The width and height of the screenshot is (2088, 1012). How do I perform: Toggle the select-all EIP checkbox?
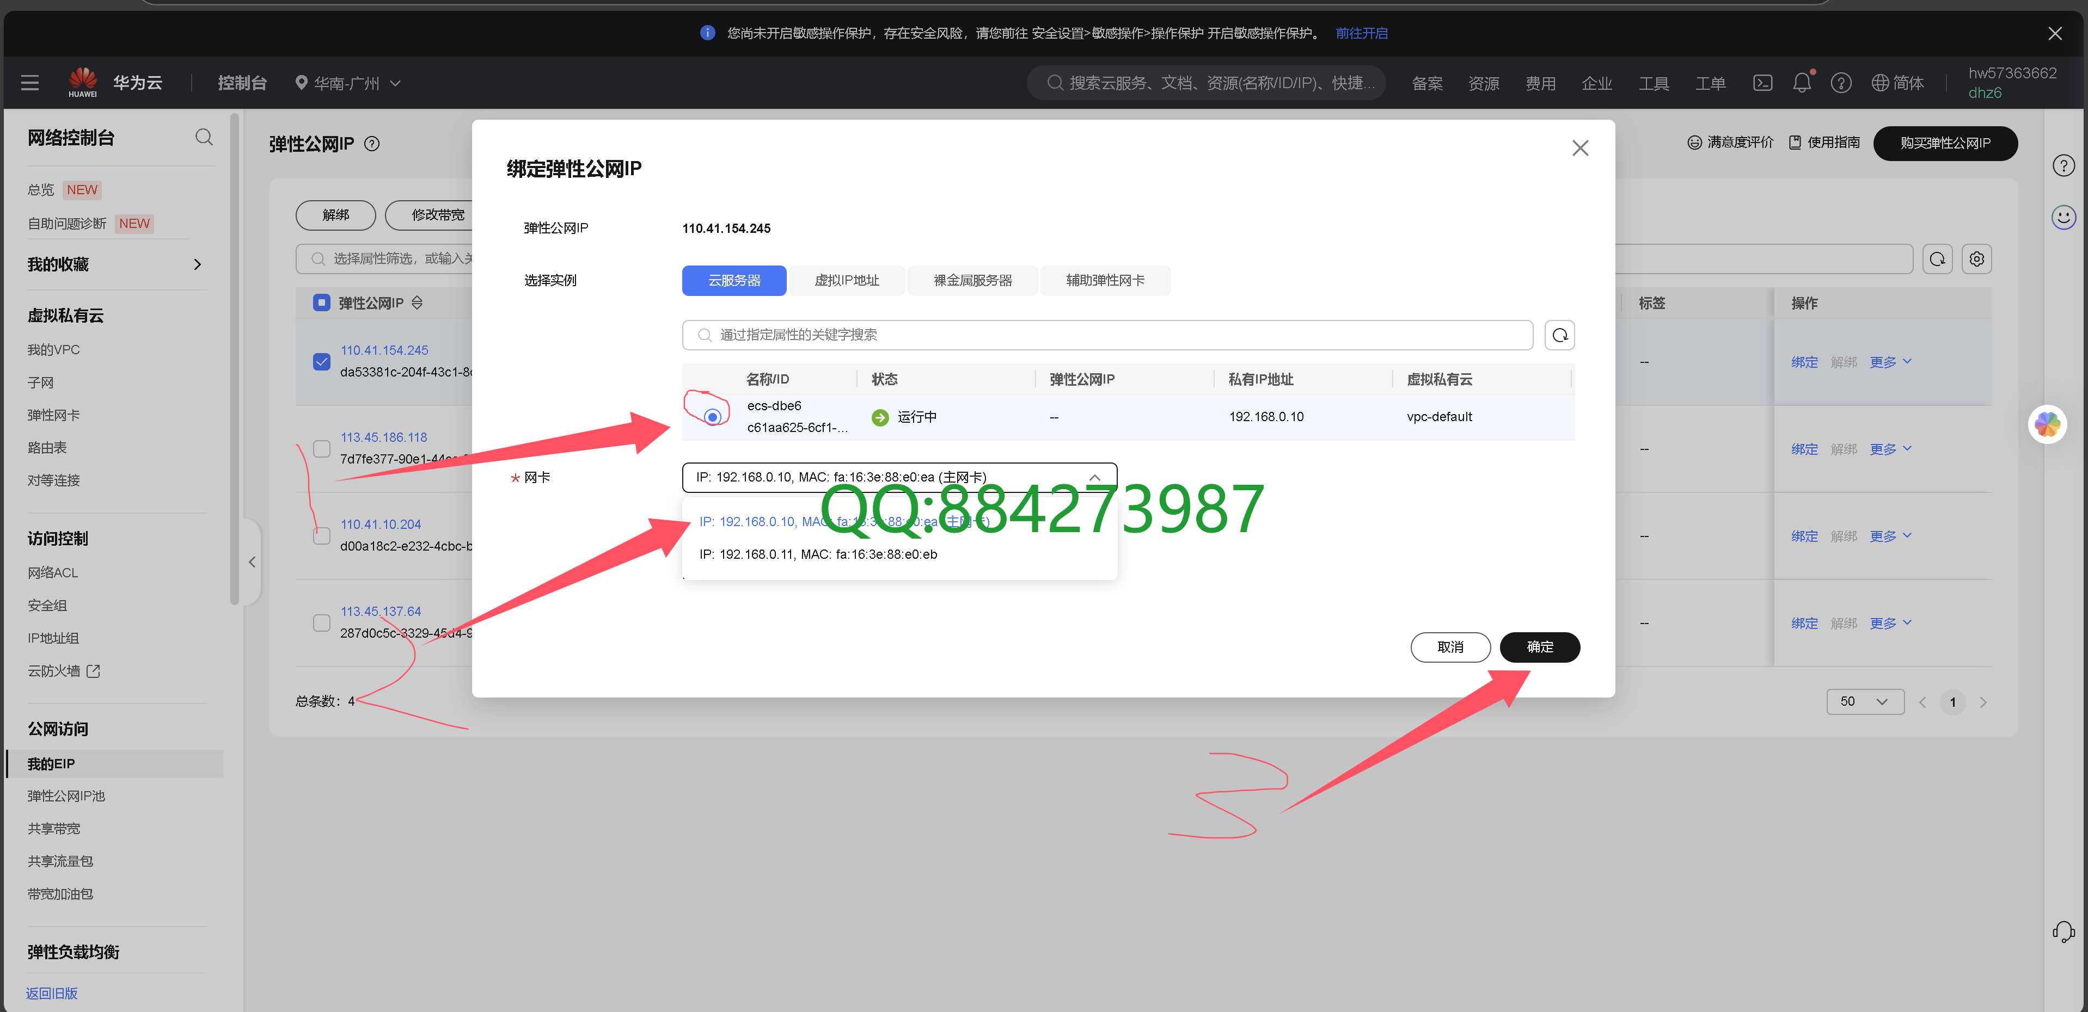coord(321,302)
